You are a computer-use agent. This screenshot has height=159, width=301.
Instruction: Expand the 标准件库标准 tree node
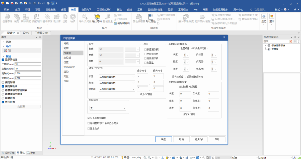click(x=265, y=45)
